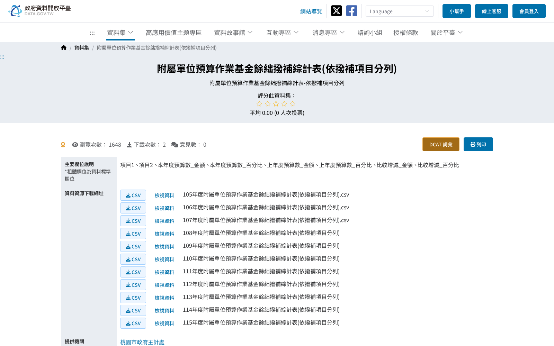Viewport: 554px width, 346px height.
Task: Print the page with 列印 button
Action: [x=478, y=144]
